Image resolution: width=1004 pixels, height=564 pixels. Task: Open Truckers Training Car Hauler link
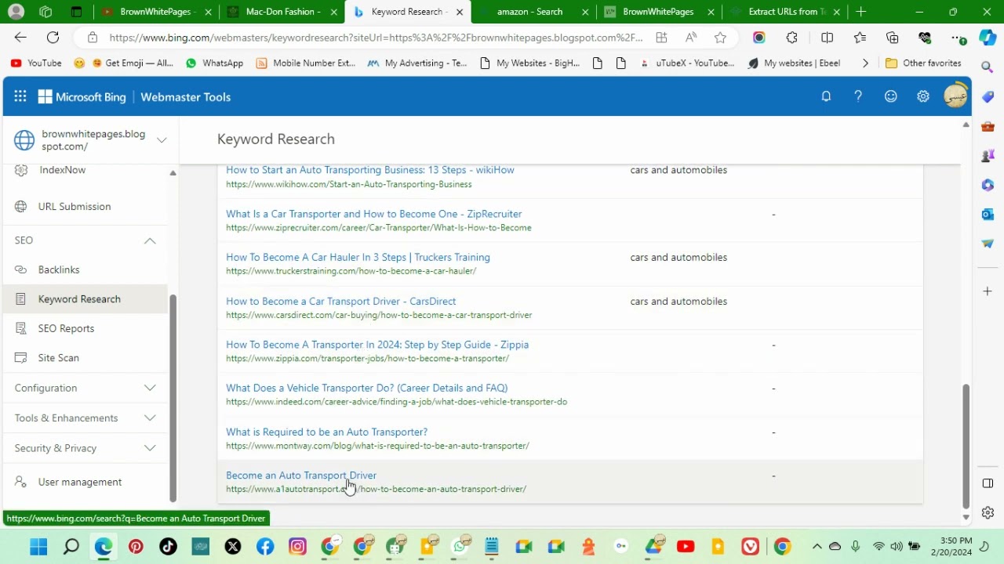[x=358, y=257]
